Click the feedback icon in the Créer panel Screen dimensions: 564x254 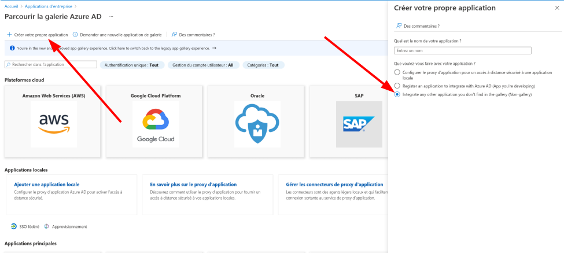click(x=399, y=26)
